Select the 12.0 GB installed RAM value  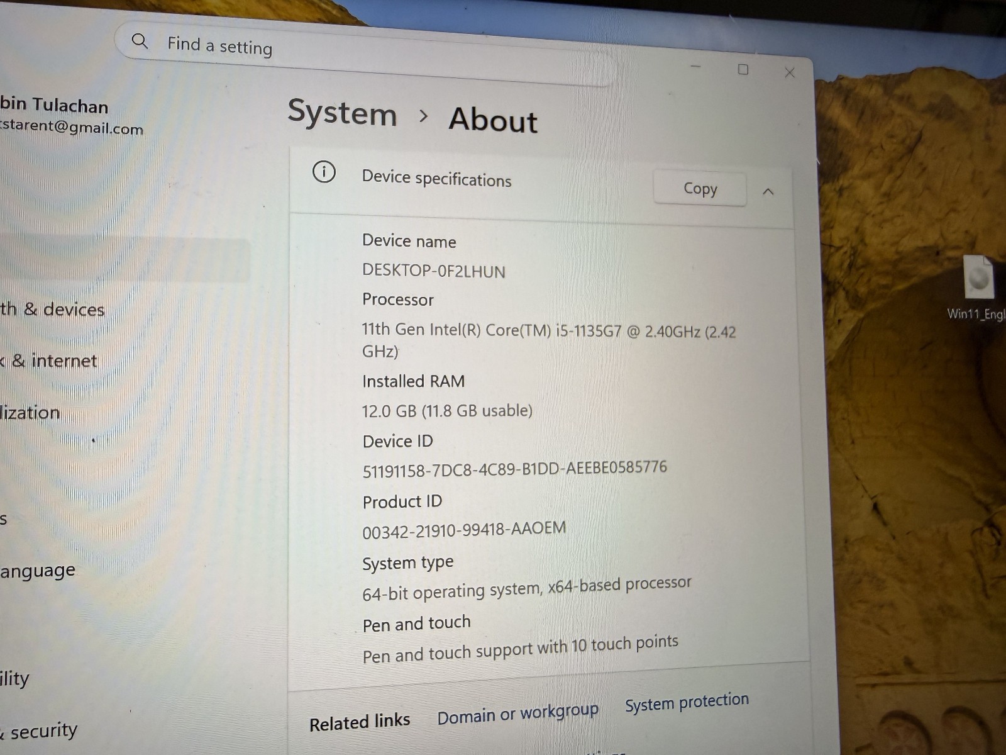(x=447, y=411)
